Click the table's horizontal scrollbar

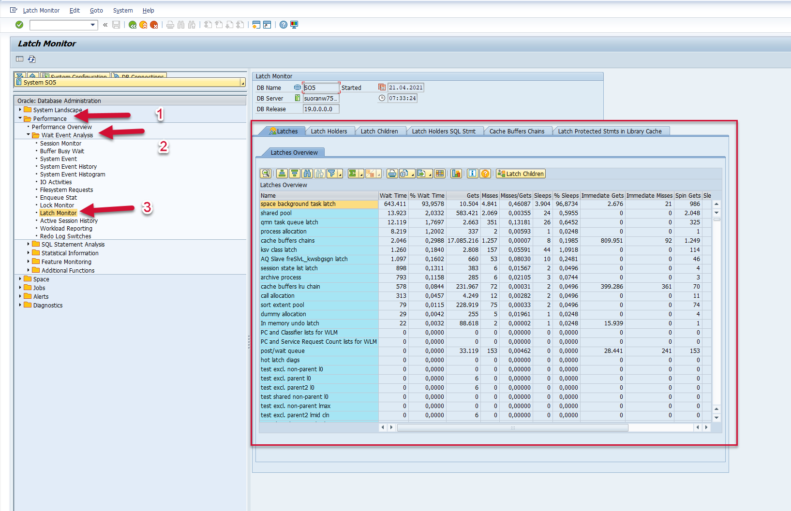(x=512, y=427)
